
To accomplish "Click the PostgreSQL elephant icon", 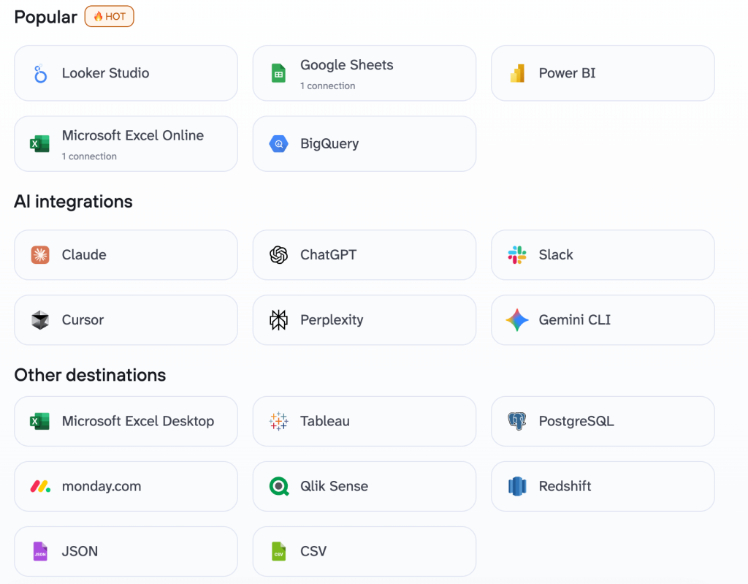I will [x=517, y=421].
